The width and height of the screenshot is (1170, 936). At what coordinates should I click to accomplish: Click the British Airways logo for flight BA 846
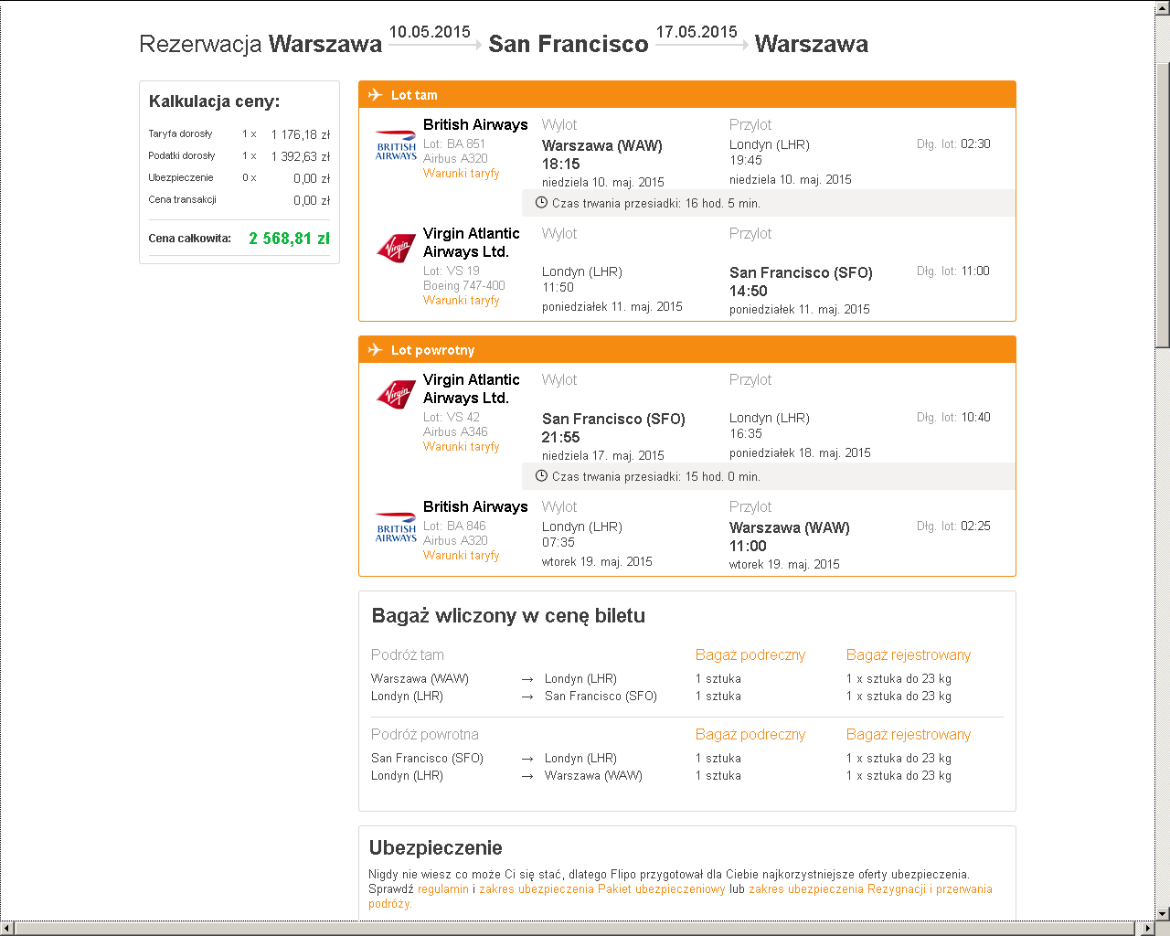click(x=396, y=527)
